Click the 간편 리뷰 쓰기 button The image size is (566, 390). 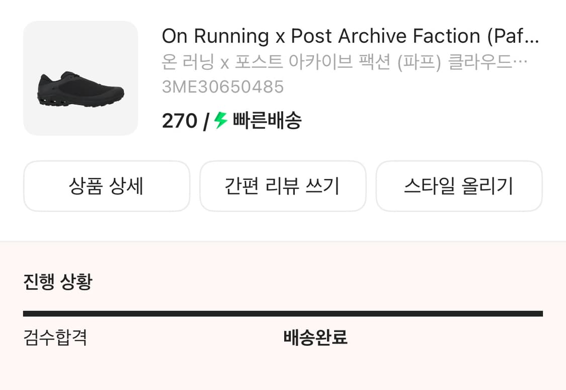(x=283, y=186)
